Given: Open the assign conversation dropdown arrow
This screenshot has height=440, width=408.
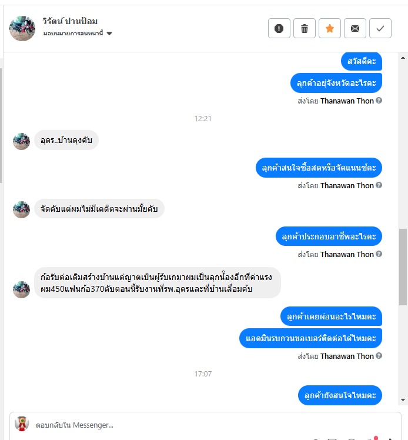Looking at the screenshot, I should coord(109,34).
